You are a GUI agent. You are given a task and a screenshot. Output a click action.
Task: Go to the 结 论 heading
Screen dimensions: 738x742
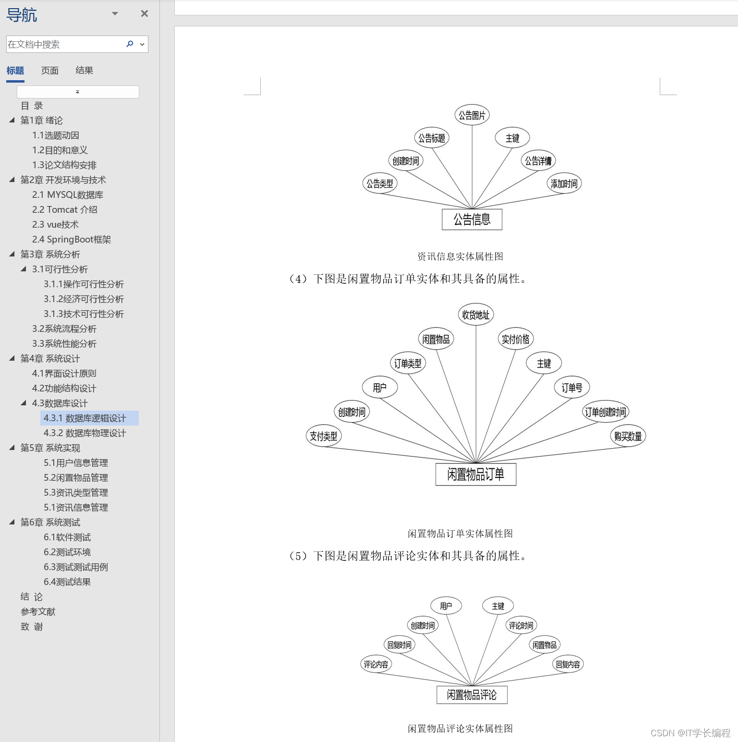[32, 597]
